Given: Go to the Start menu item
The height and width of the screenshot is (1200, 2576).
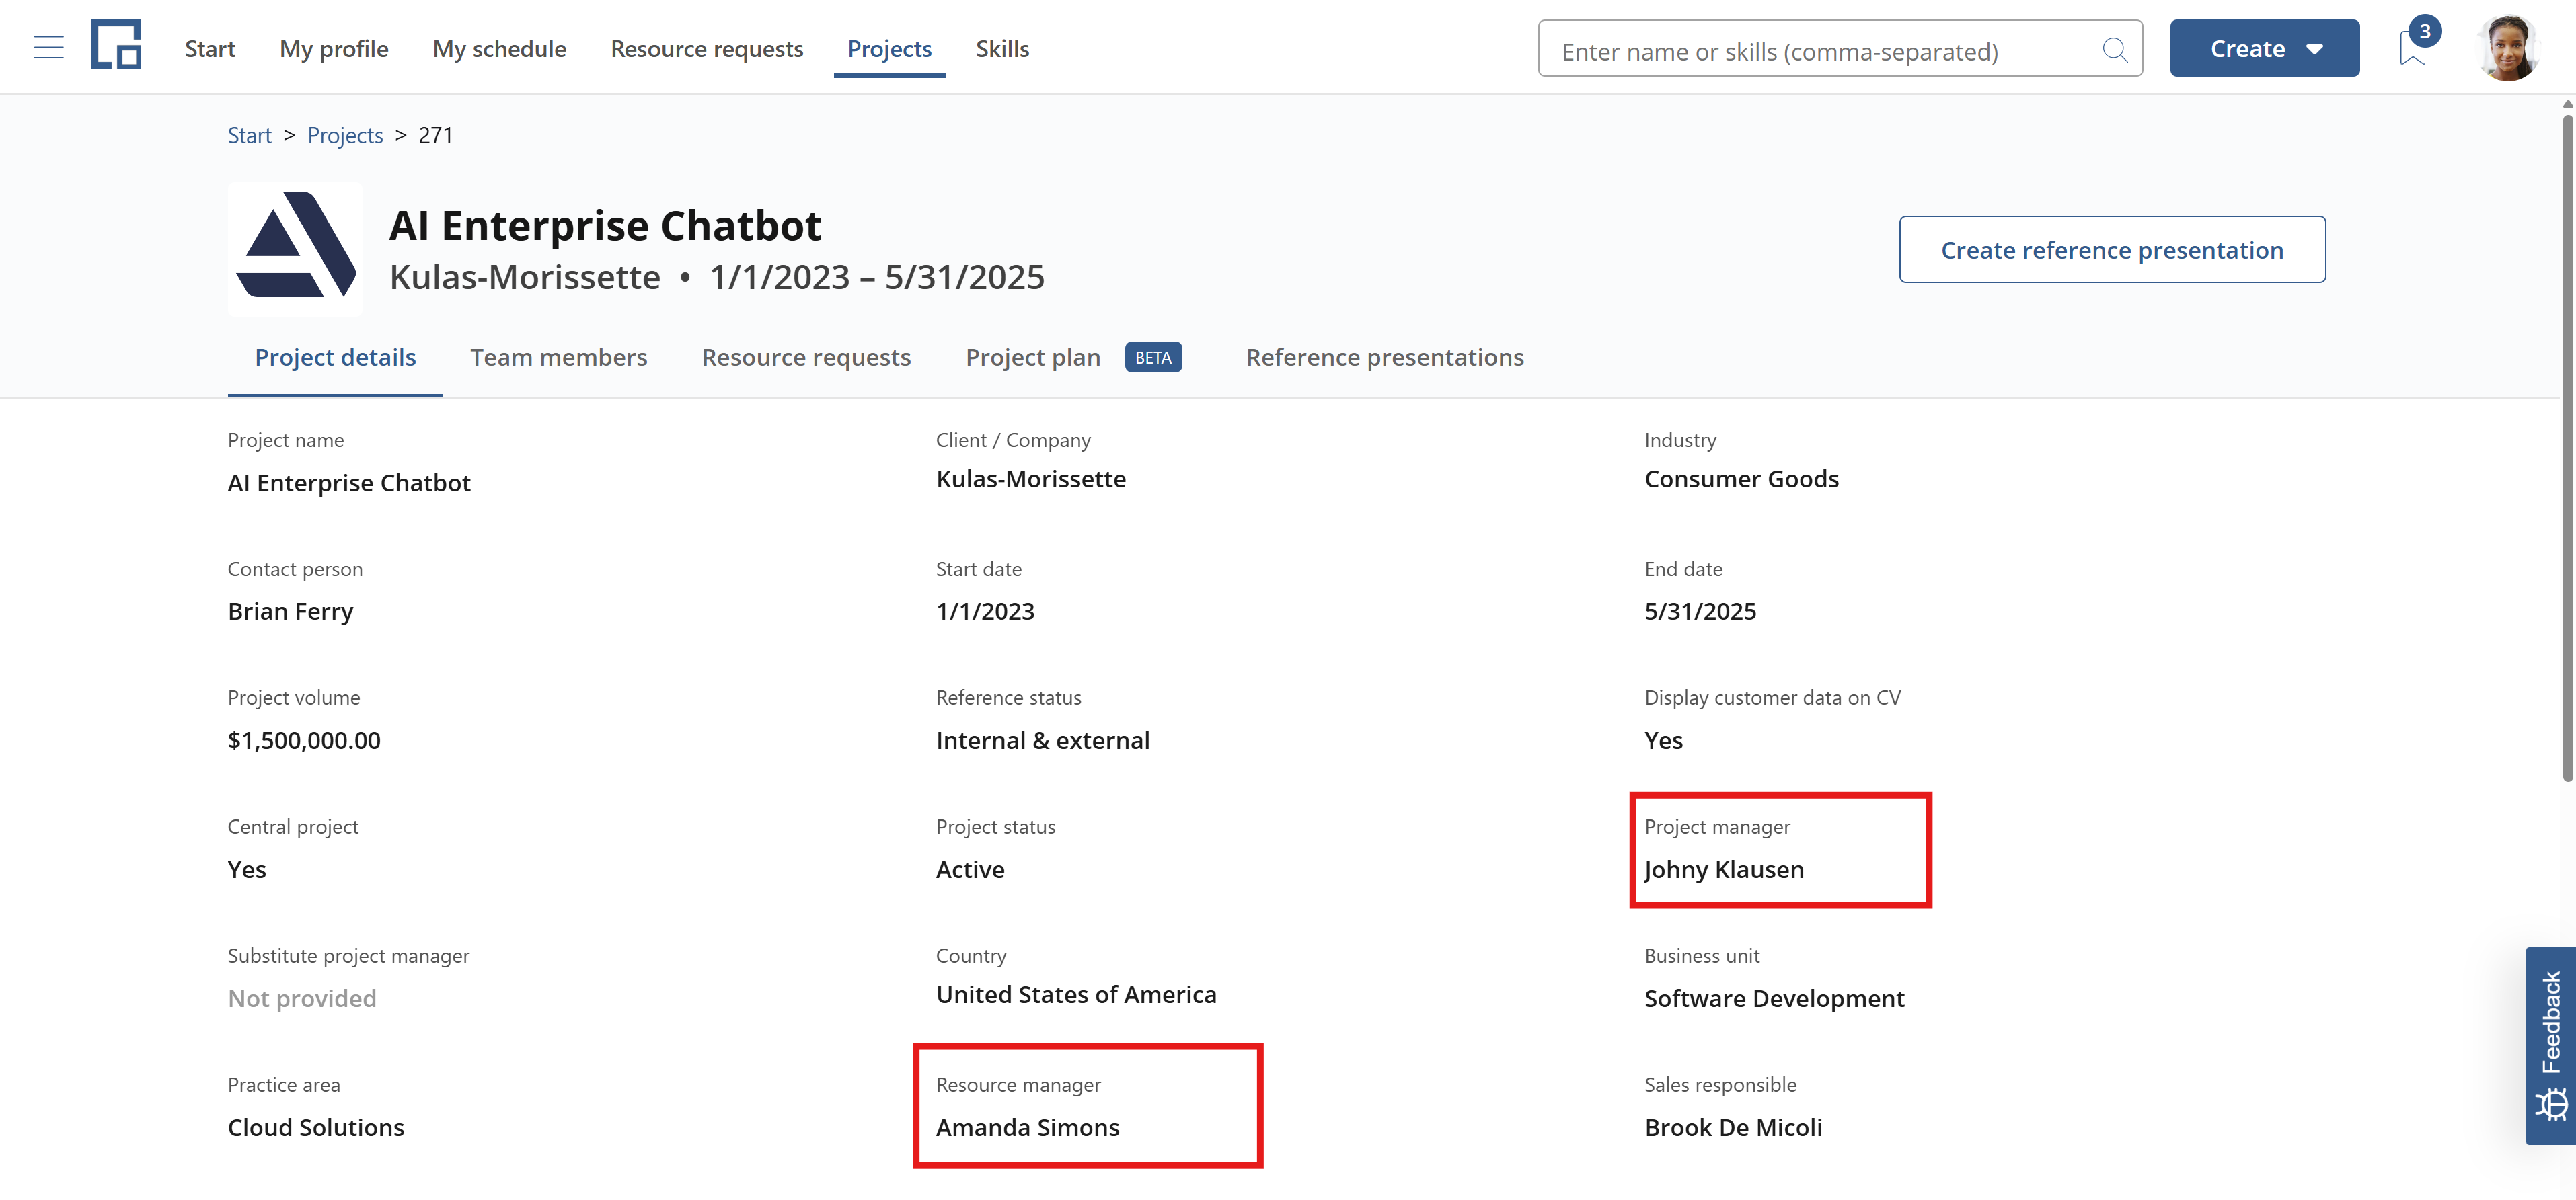Looking at the screenshot, I should pyautogui.click(x=210, y=49).
